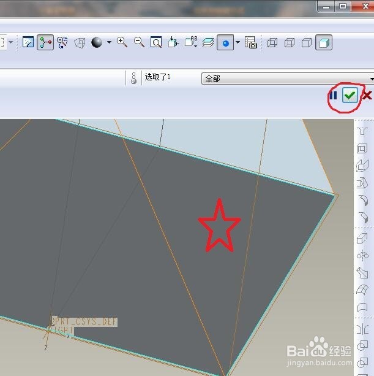Viewport: 374px width, 376px height.
Task: Select the Shell tool in sidebar
Action: pos(362,148)
